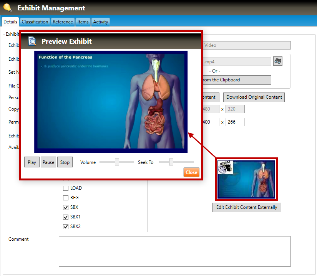Click inside the Comment text box
The height and width of the screenshot is (276, 317).
(x=174, y=251)
